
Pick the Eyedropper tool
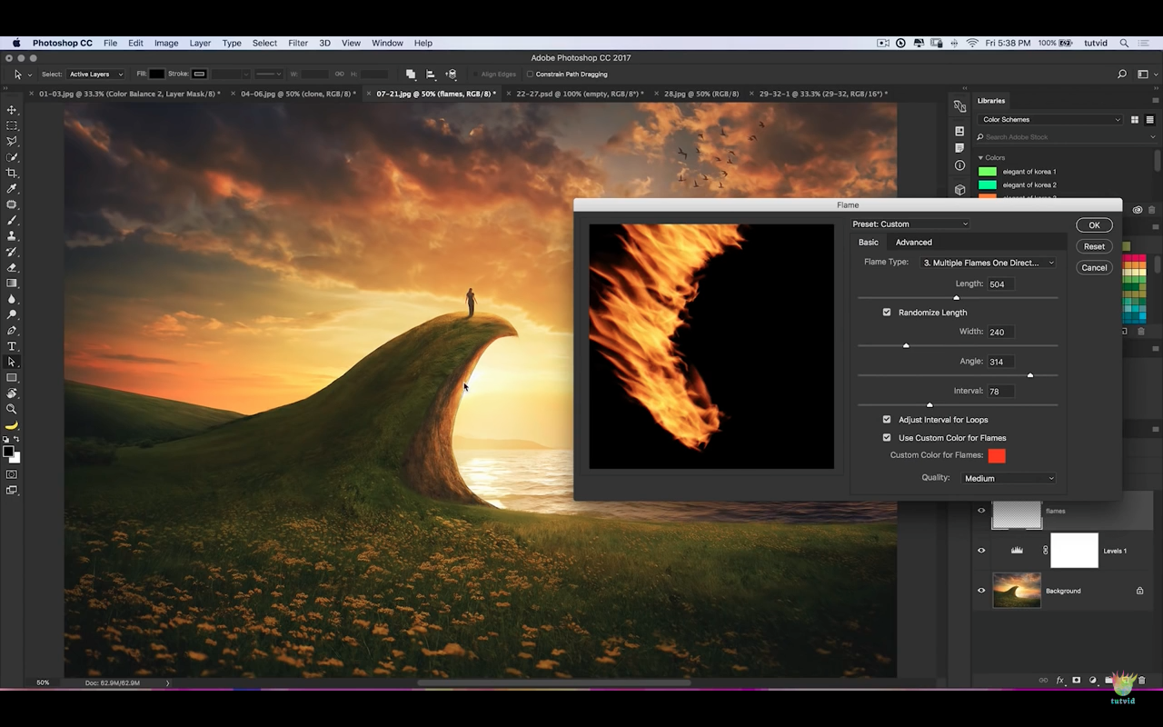[x=12, y=189]
